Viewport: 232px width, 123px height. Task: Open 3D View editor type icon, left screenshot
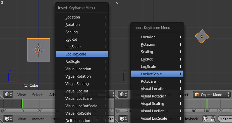[8, 94]
